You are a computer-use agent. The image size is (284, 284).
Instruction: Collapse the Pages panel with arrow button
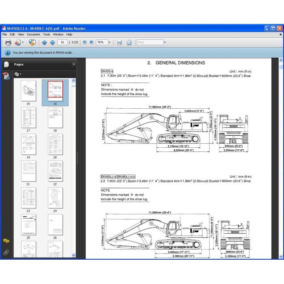tap(73, 64)
